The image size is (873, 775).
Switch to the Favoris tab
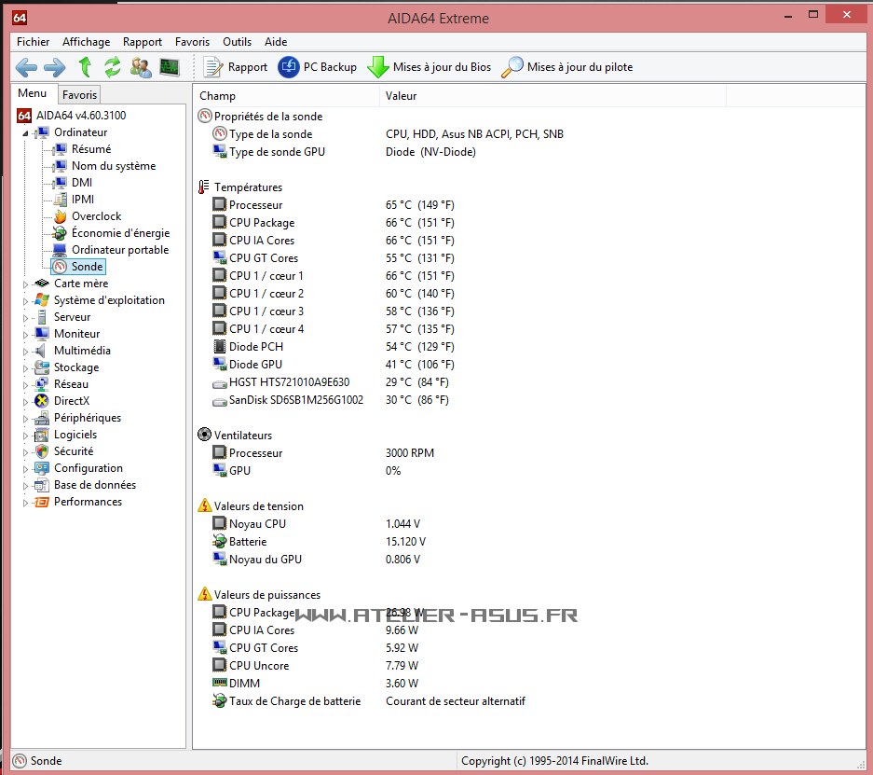(79, 95)
